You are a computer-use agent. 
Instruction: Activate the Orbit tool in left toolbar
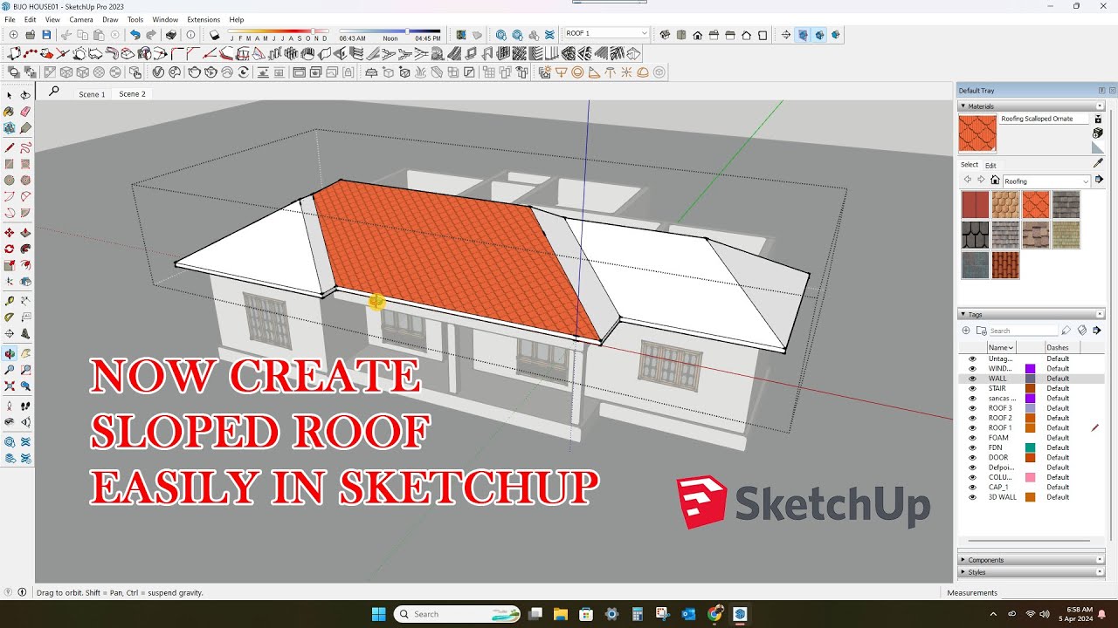[x=9, y=353]
